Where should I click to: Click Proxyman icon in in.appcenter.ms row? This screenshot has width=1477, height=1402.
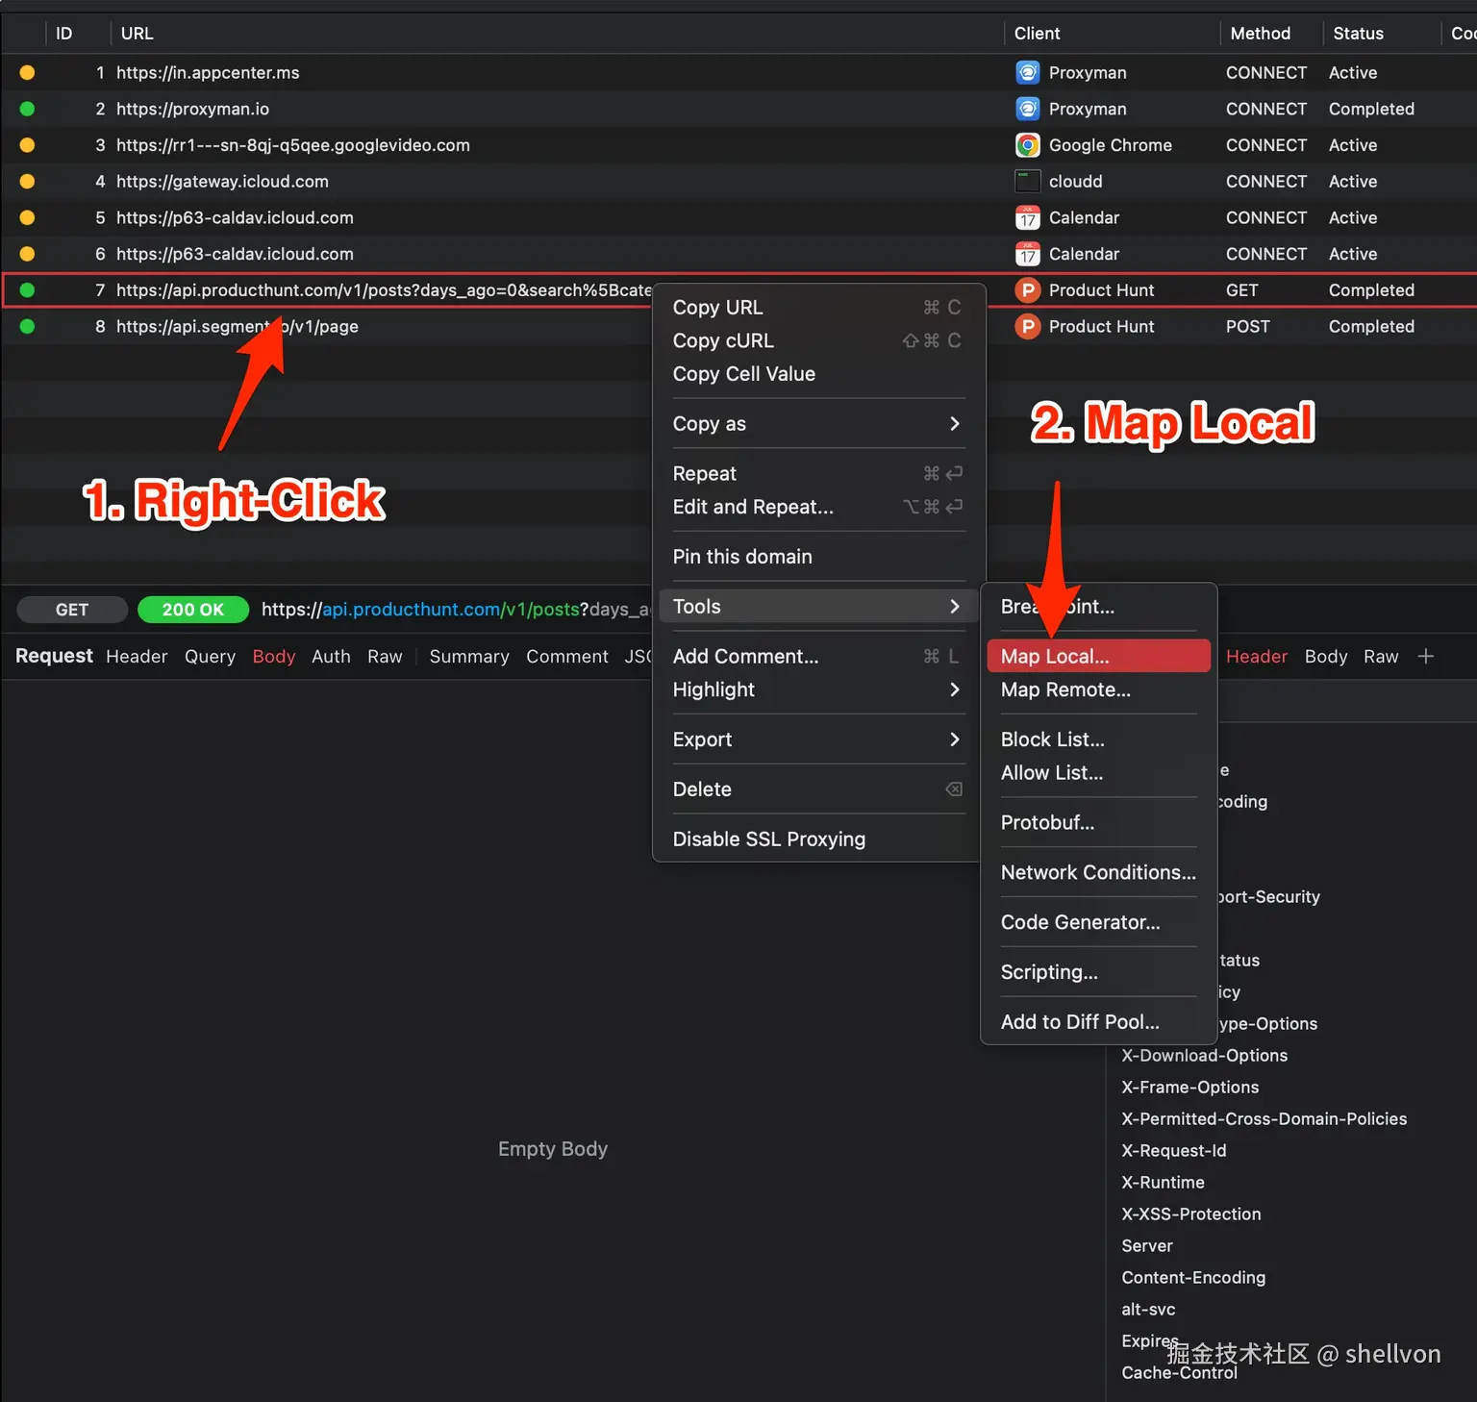tap(1028, 73)
